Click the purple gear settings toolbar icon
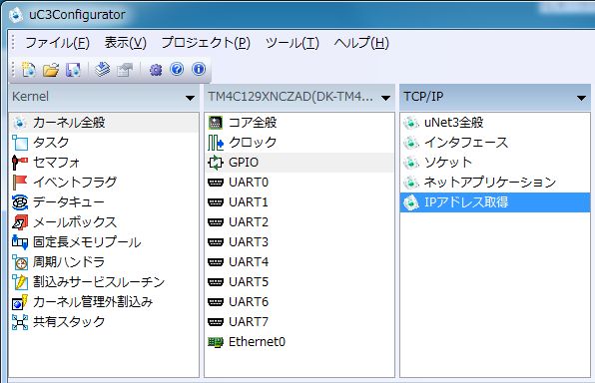 (156, 70)
